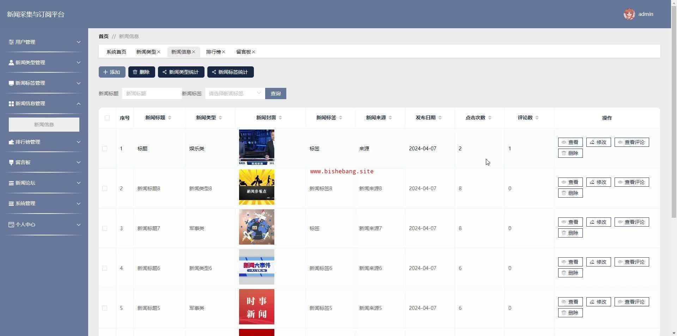Collapse the 新闻信息管理 menu chevron
This screenshot has height=336, width=677.
79,103
